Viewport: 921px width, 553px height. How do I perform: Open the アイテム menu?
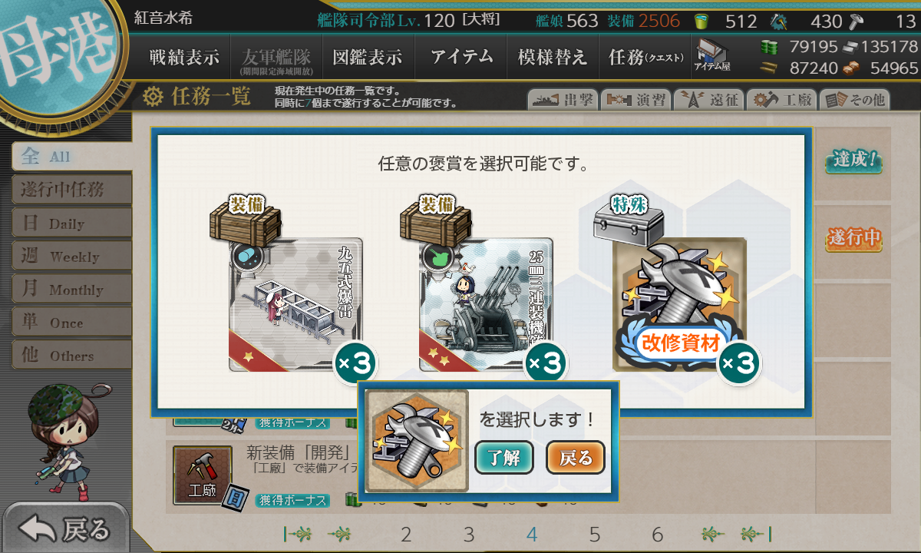461,57
